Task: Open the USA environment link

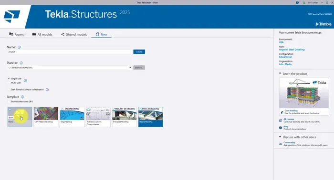Action: click(x=281, y=42)
